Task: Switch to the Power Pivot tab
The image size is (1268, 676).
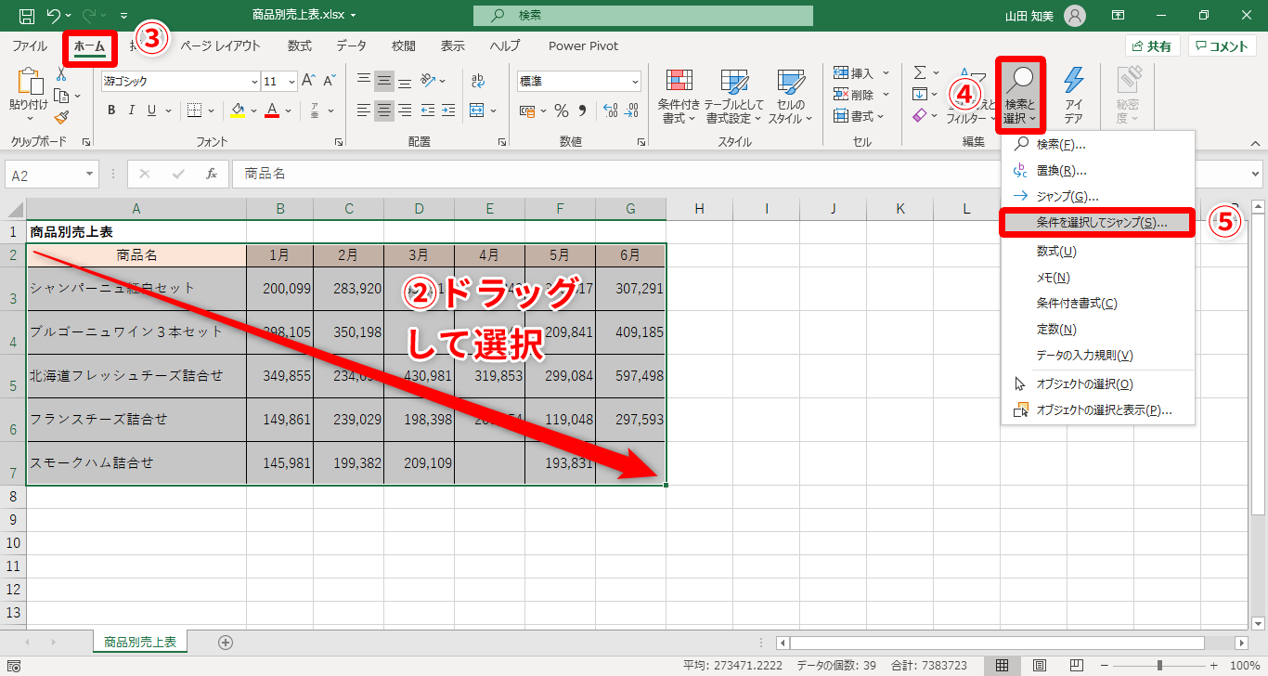Action: (583, 45)
